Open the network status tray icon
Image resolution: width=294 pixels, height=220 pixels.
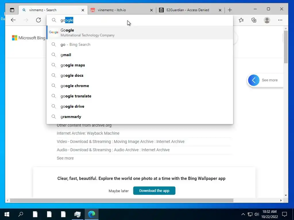coord(250,214)
